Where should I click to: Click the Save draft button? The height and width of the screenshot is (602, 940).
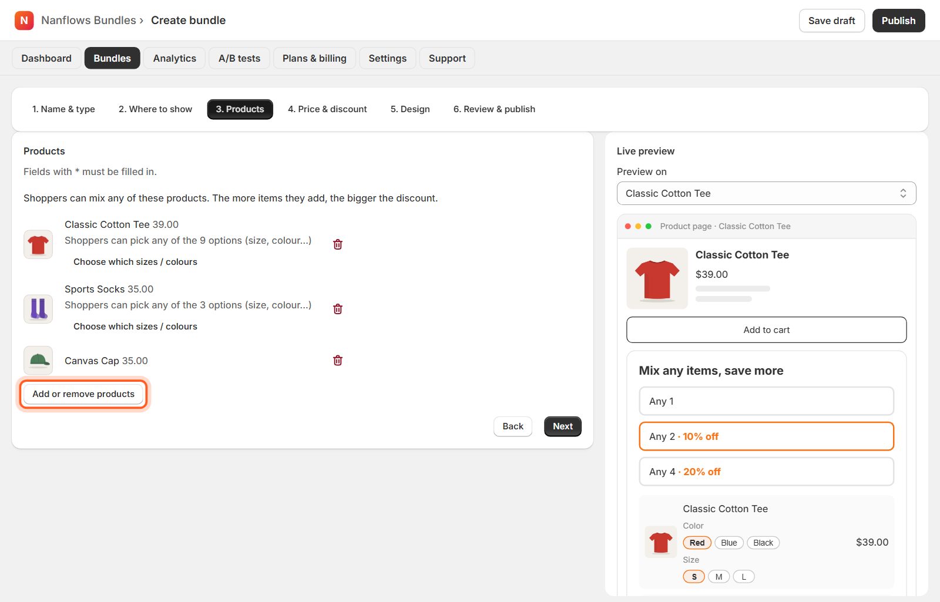(x=832, y=21)
